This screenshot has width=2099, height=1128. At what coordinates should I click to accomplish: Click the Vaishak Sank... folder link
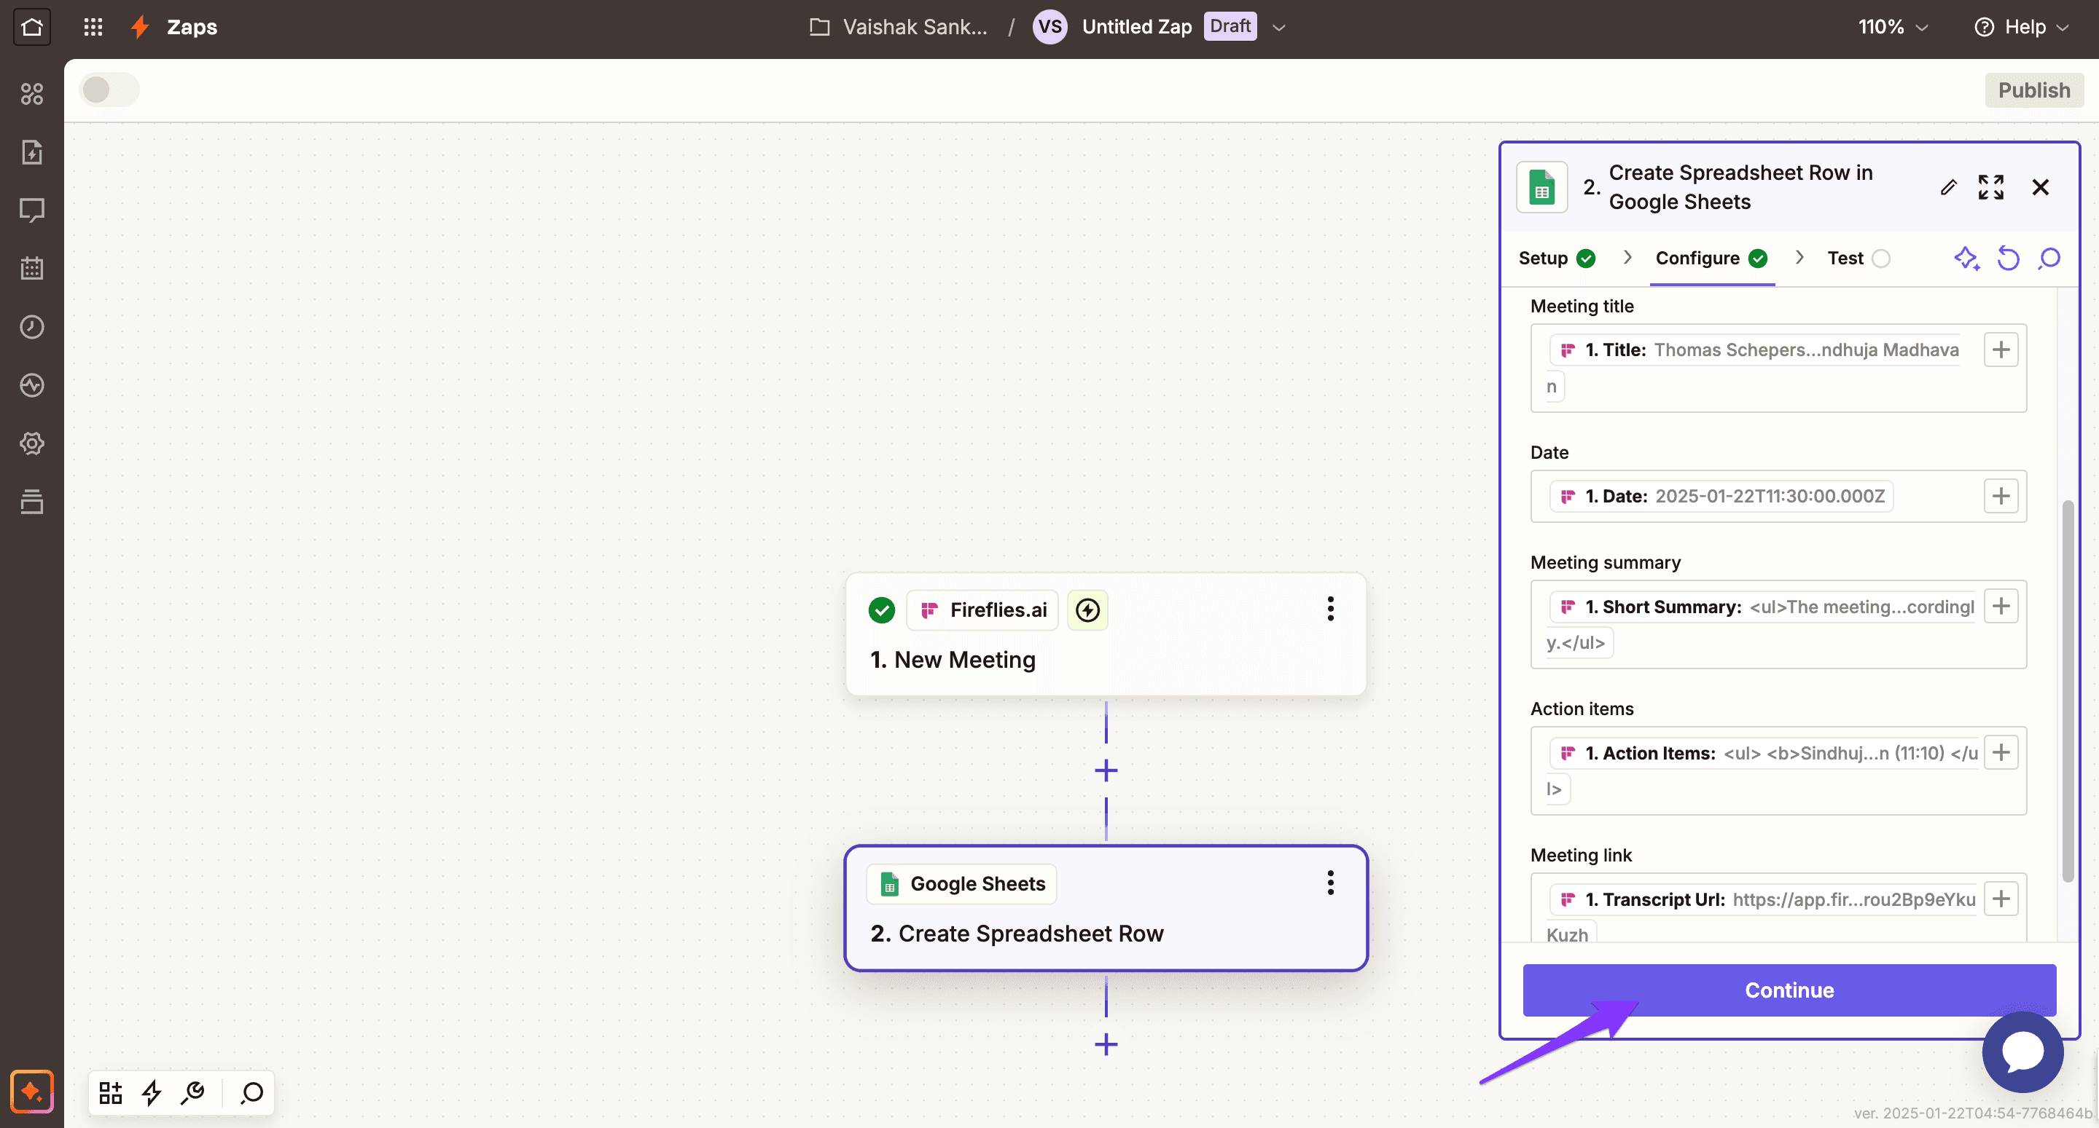point(914,27)
